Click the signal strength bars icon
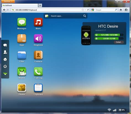 click(114, 110)
